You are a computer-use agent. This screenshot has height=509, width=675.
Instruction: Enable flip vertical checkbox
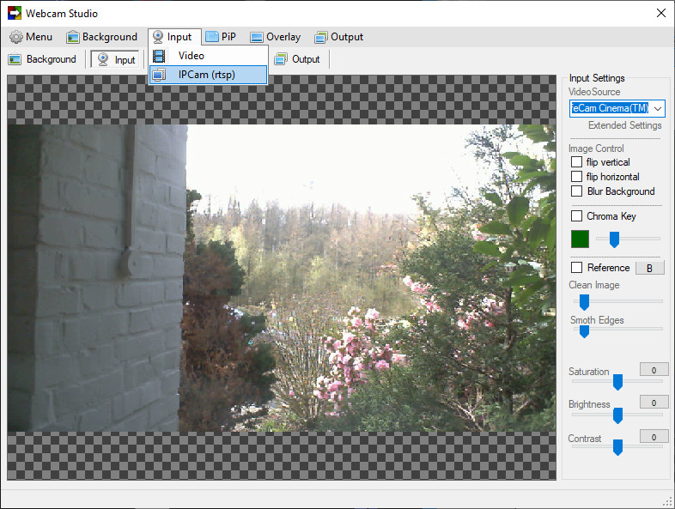click(576, 162)
